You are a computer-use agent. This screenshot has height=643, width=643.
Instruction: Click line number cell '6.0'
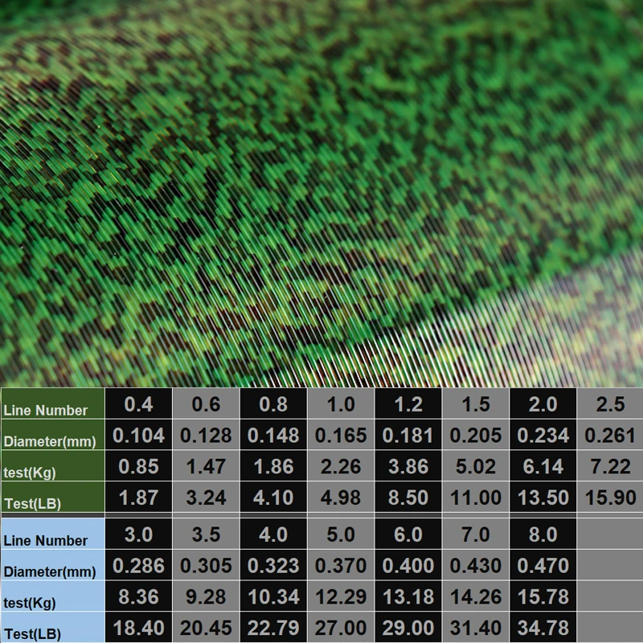pos(408,534)
